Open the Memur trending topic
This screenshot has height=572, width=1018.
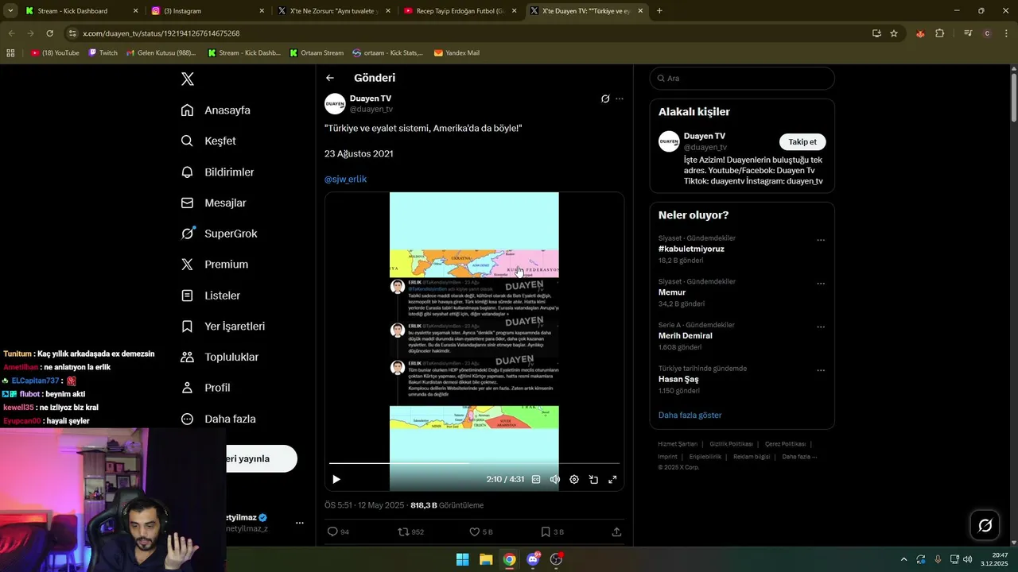(672, 292)
